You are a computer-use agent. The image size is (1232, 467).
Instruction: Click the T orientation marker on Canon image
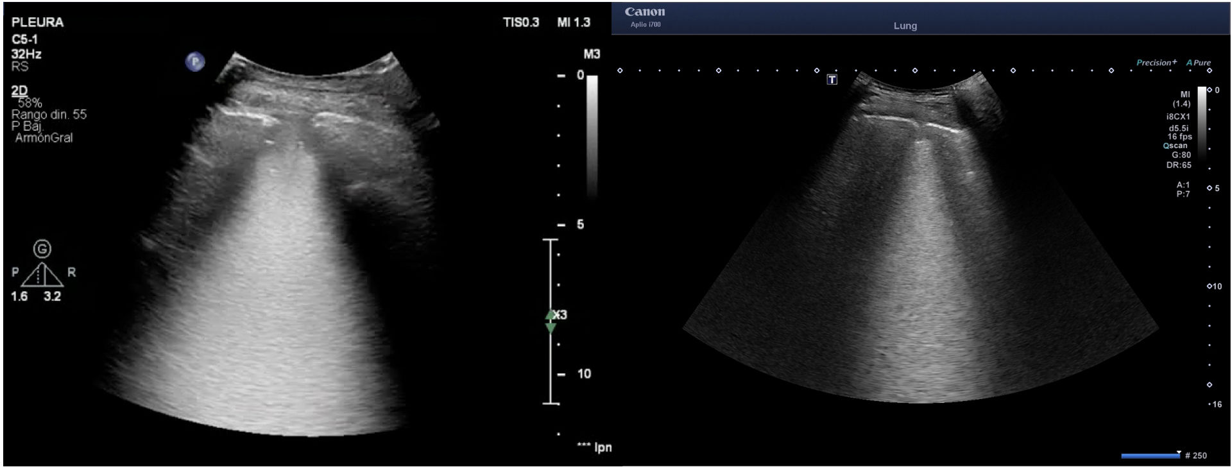tap(832, 80)
